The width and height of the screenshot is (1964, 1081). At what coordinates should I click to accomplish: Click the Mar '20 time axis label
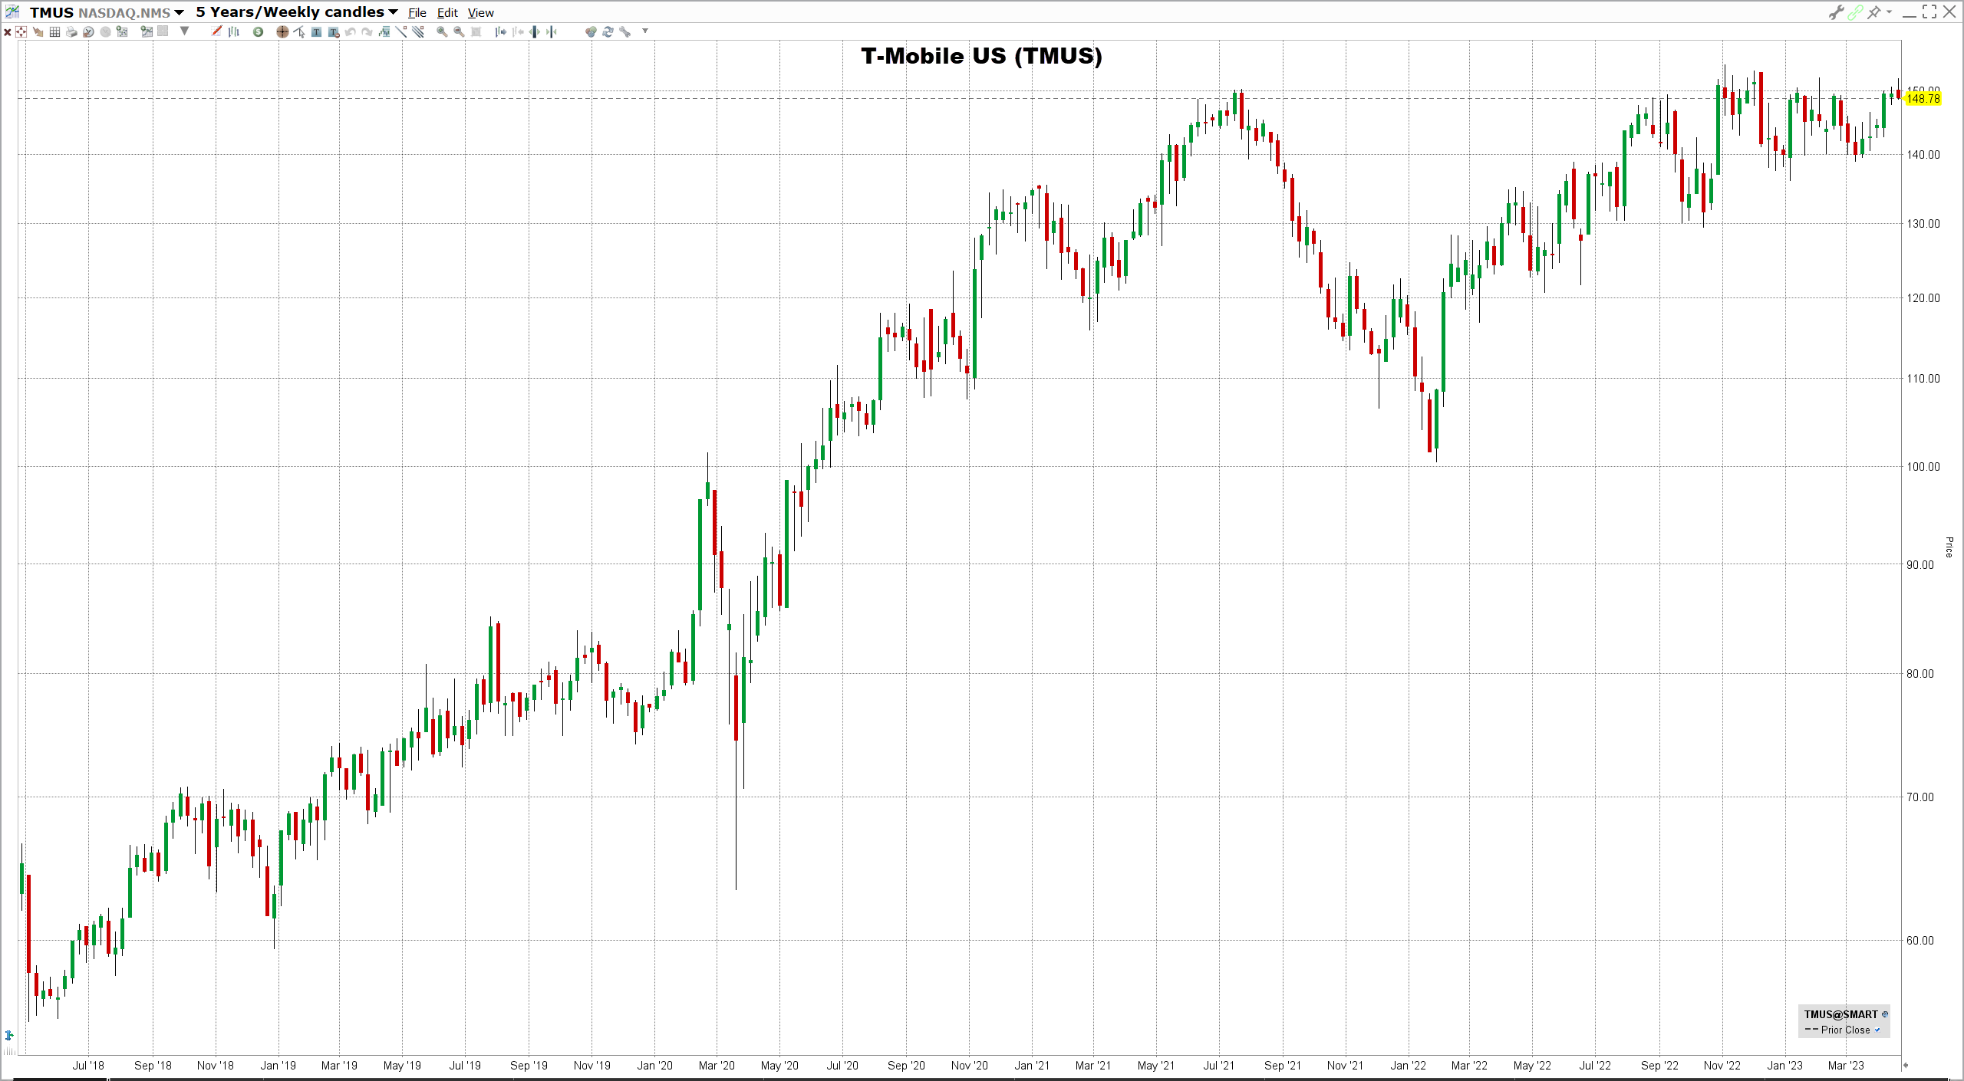[x=717, y=1066]
